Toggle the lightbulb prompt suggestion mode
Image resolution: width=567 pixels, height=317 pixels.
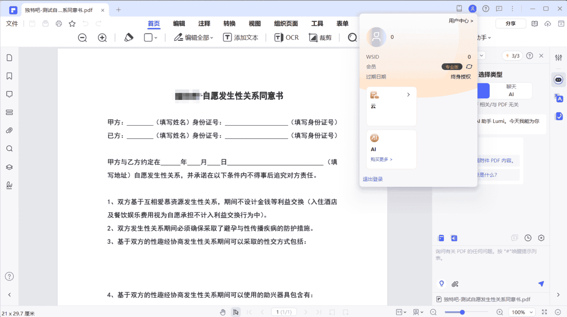coord(441,284)
